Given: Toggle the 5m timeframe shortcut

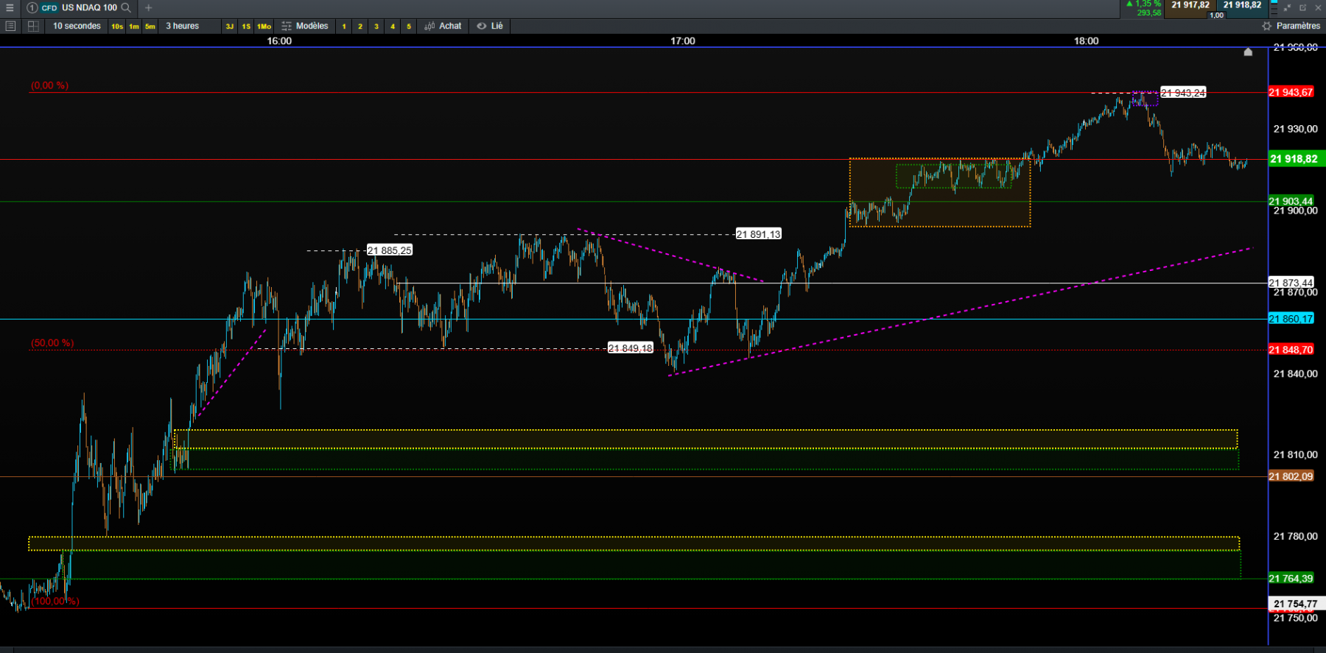Looking at the screenshot, I should click(x=150, y=26).
